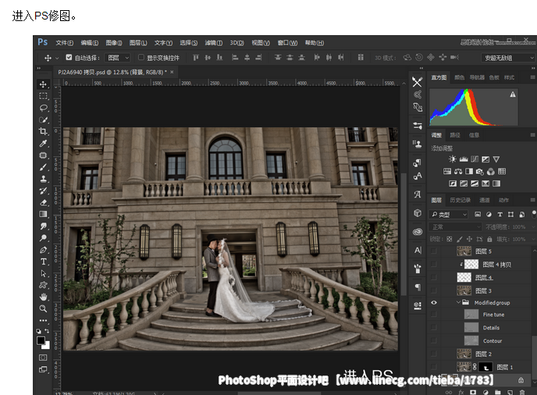Select the Move tool in toolbox
Viewport: 537px width, 395px height.
tap(43, 84)
